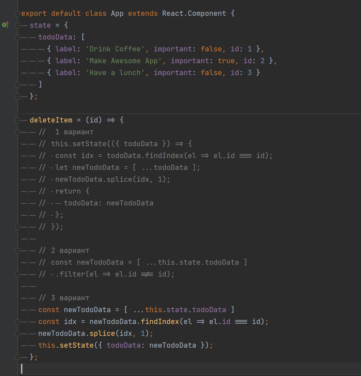Click 'React.Component' in class declaration
Viewport: 361px width, 376px height.
194,13
